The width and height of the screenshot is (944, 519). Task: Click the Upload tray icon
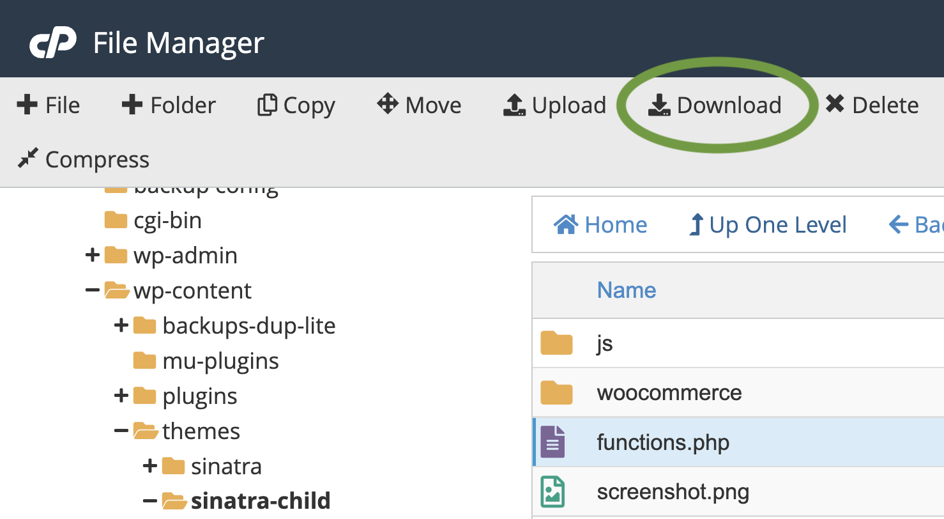(x=515, y=105)
